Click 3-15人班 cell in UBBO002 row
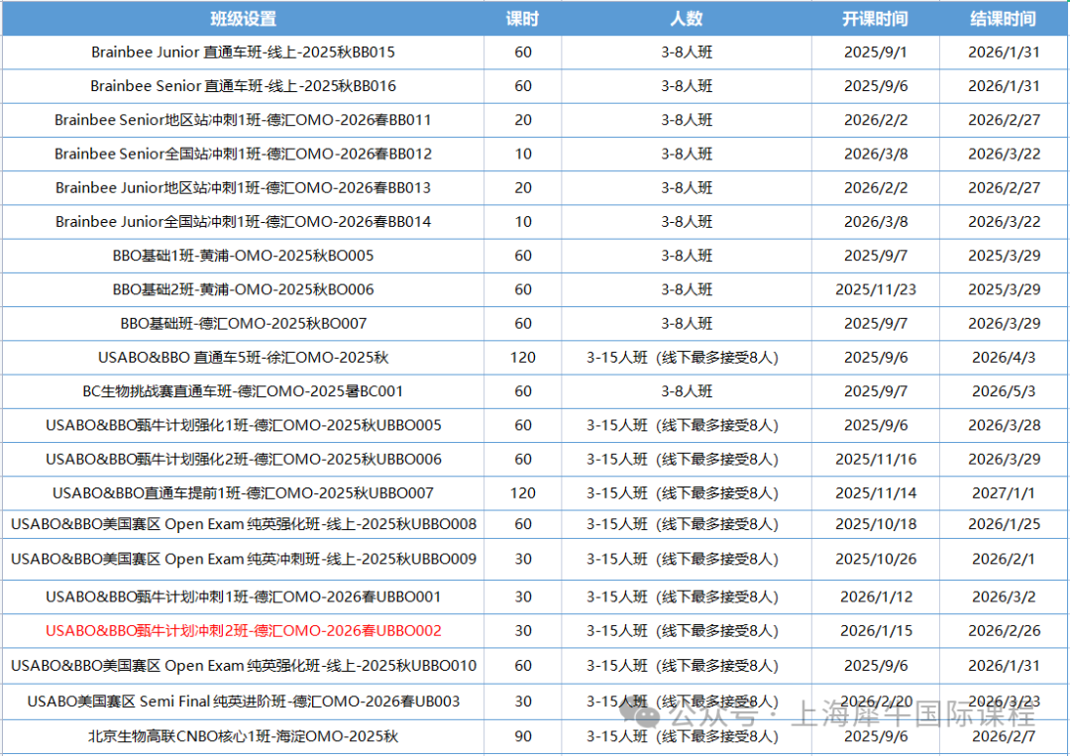The image size is (1070, 756). pyautogui.click(x=687, y=631)
